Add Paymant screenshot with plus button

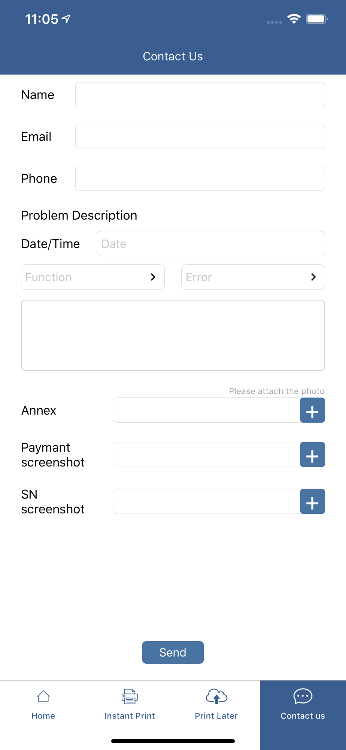pyautogui.click(x=312, y=454)
